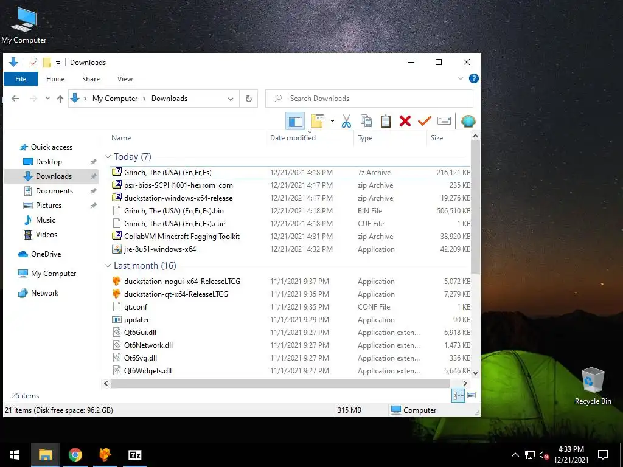623x467 pixels.
Task: Click the shell globe toolbar icon
Action: (468, 121)
